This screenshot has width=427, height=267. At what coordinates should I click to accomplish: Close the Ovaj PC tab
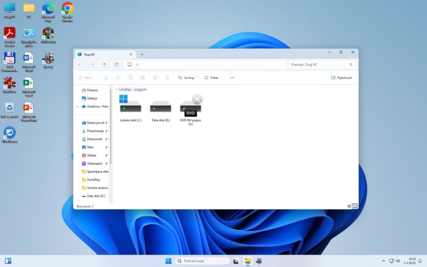click(x=131, y=54)
